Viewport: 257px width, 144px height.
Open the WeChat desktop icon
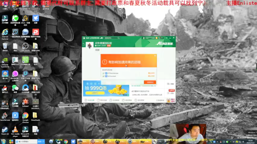[15, 89]
